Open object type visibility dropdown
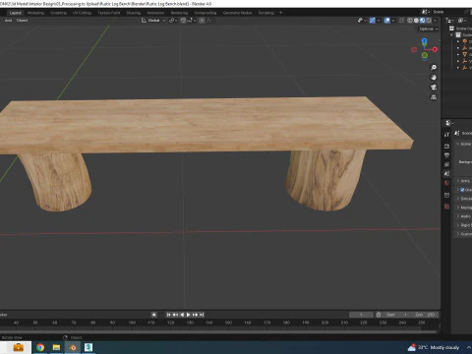472x354 pixels. (361, 21)
